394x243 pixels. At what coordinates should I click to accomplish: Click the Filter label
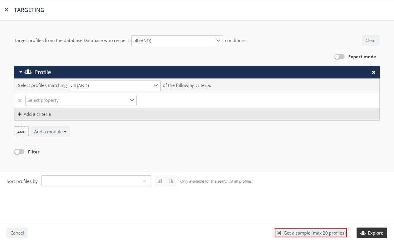34,152
